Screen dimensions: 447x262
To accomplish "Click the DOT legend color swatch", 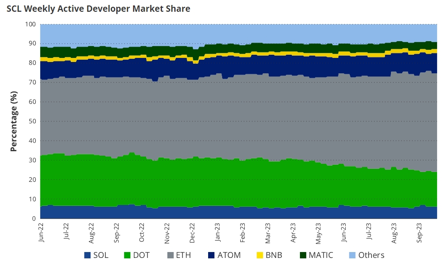I will click(x=127, y=255).
